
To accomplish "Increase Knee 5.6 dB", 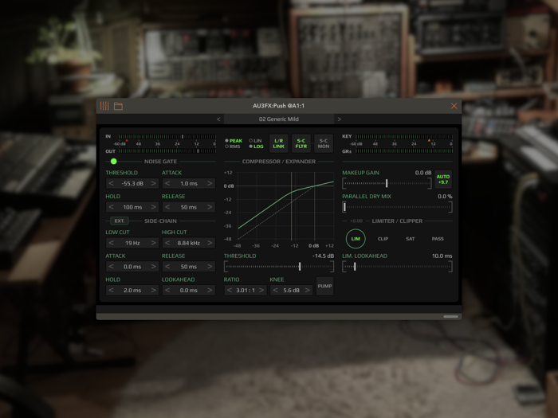I will [307, 290].
